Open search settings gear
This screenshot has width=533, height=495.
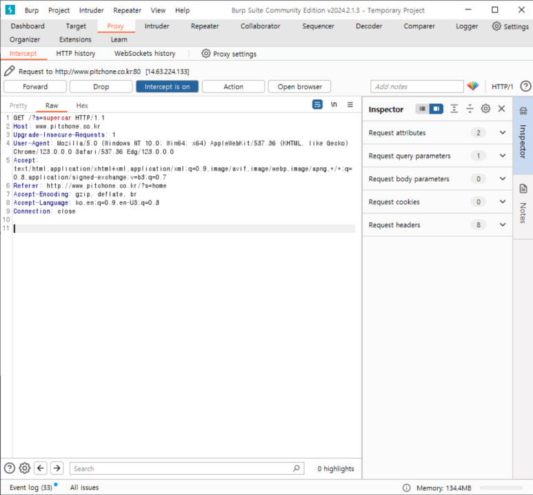pyautogui.click(x=24, y=468)
